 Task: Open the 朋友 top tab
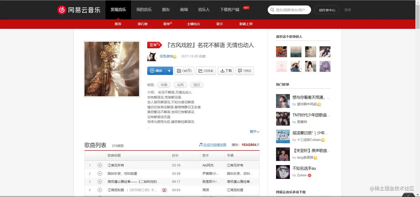[166, 9]
